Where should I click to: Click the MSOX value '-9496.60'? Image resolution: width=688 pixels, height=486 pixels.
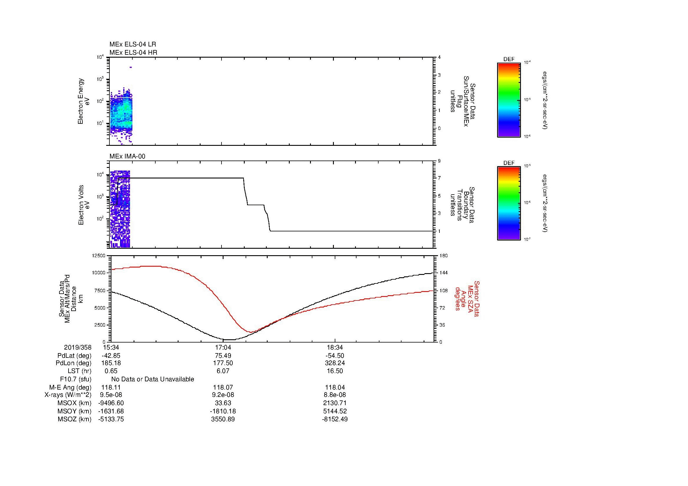tap(111, 403)
